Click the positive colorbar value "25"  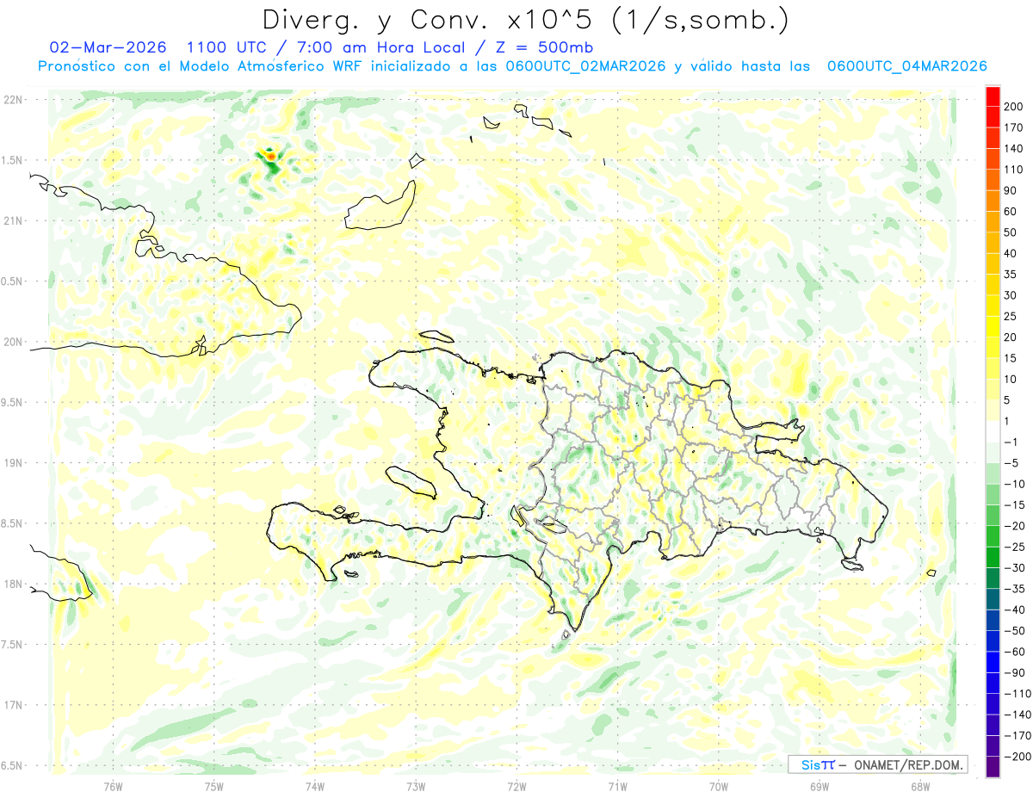pos(1010,317)
